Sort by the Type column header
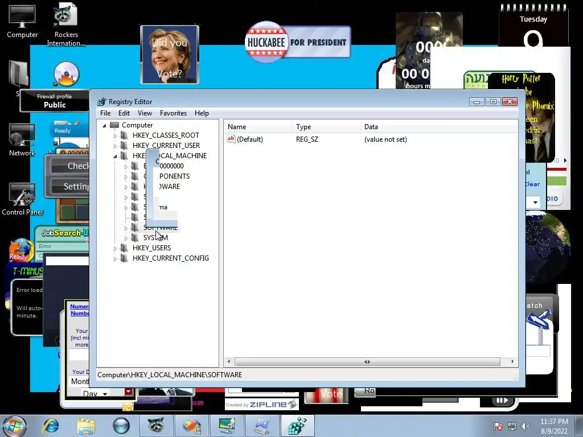Viewport: 583px width, 437px height. coord(326,127)
